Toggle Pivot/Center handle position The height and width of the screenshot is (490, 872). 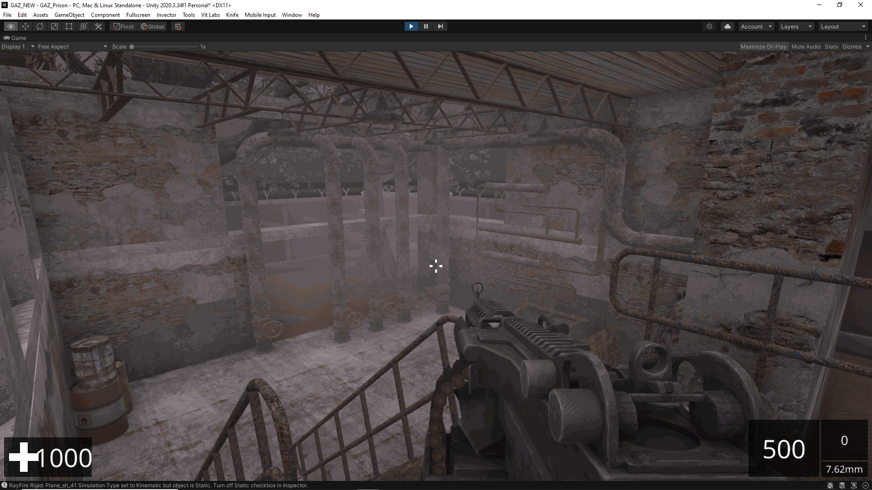pyautogui.click(x=124, y=26)
